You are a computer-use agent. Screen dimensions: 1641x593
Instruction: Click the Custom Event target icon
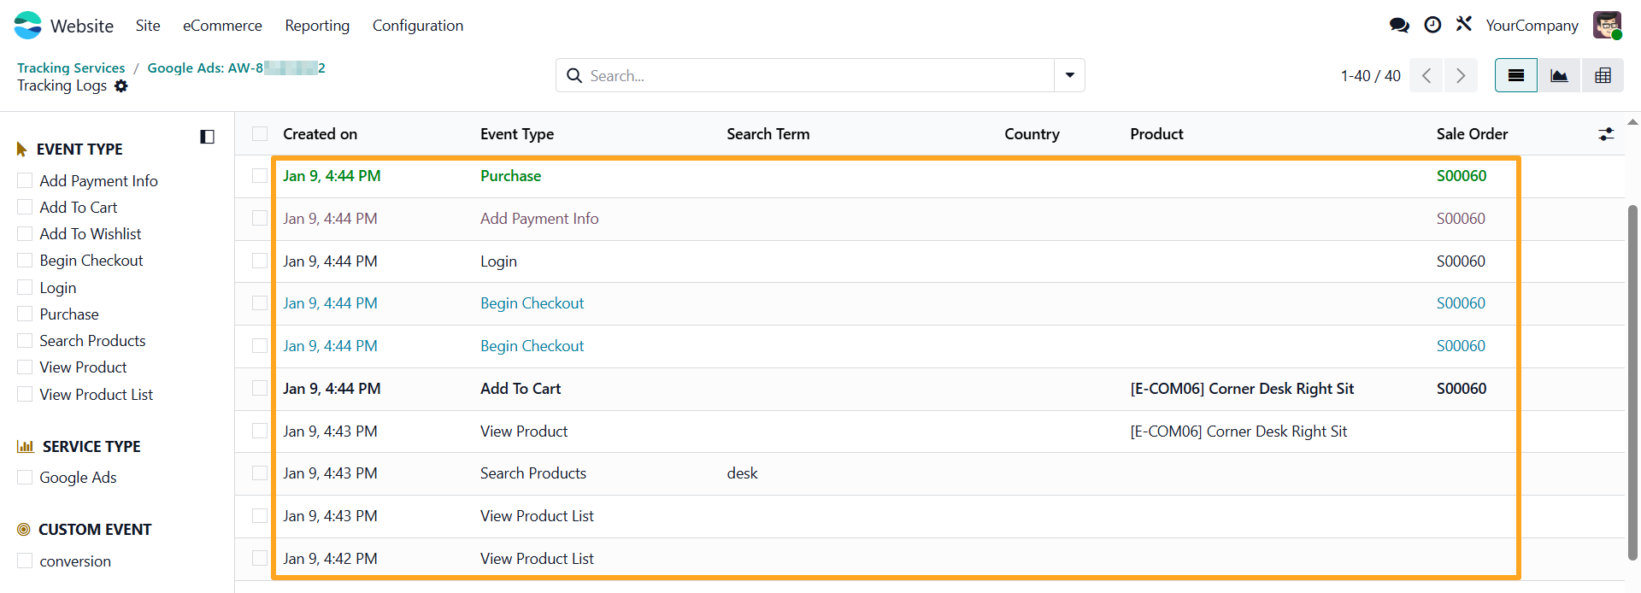(24, 530)
